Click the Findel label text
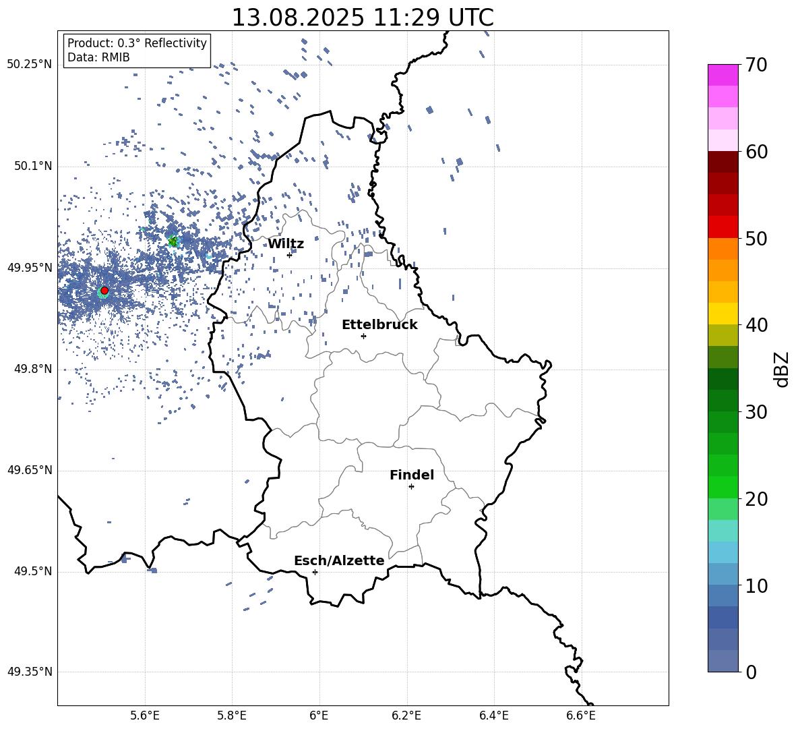The image size is (798, 729). coord(412,475)
